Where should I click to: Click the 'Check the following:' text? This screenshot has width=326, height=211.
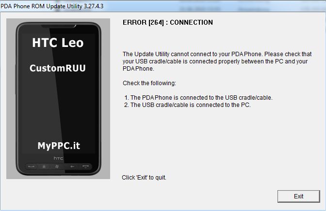149,83
